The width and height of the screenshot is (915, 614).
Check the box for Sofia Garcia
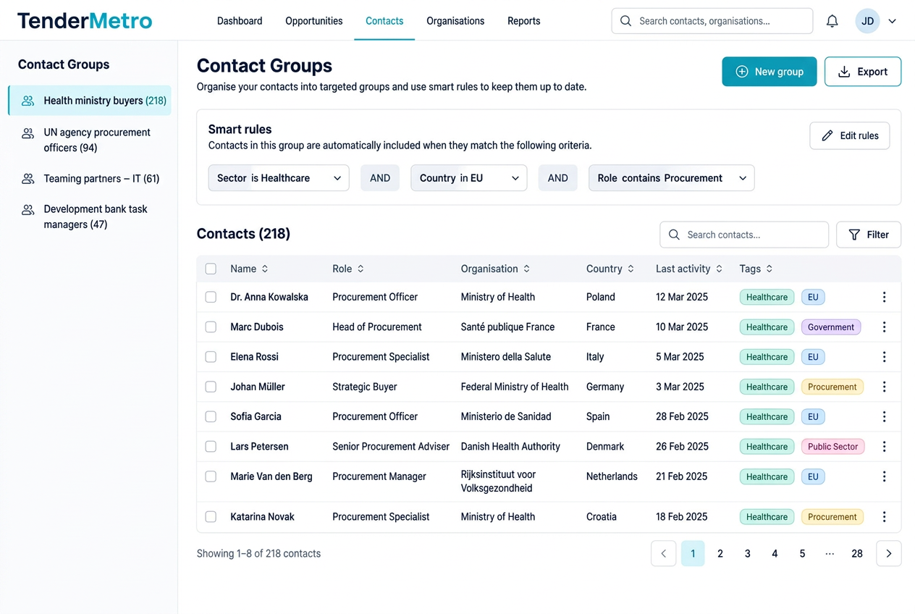click(211, 416)
